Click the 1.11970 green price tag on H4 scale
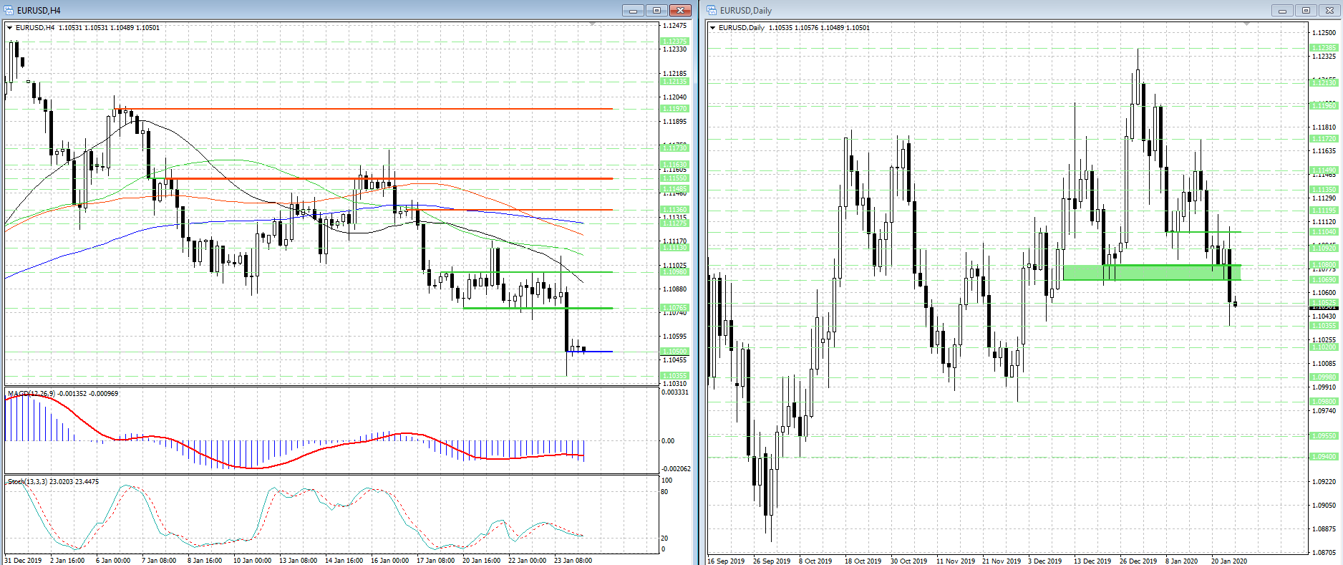Image resolution: width=1343 pixels, height=565 pixels. 674,109
